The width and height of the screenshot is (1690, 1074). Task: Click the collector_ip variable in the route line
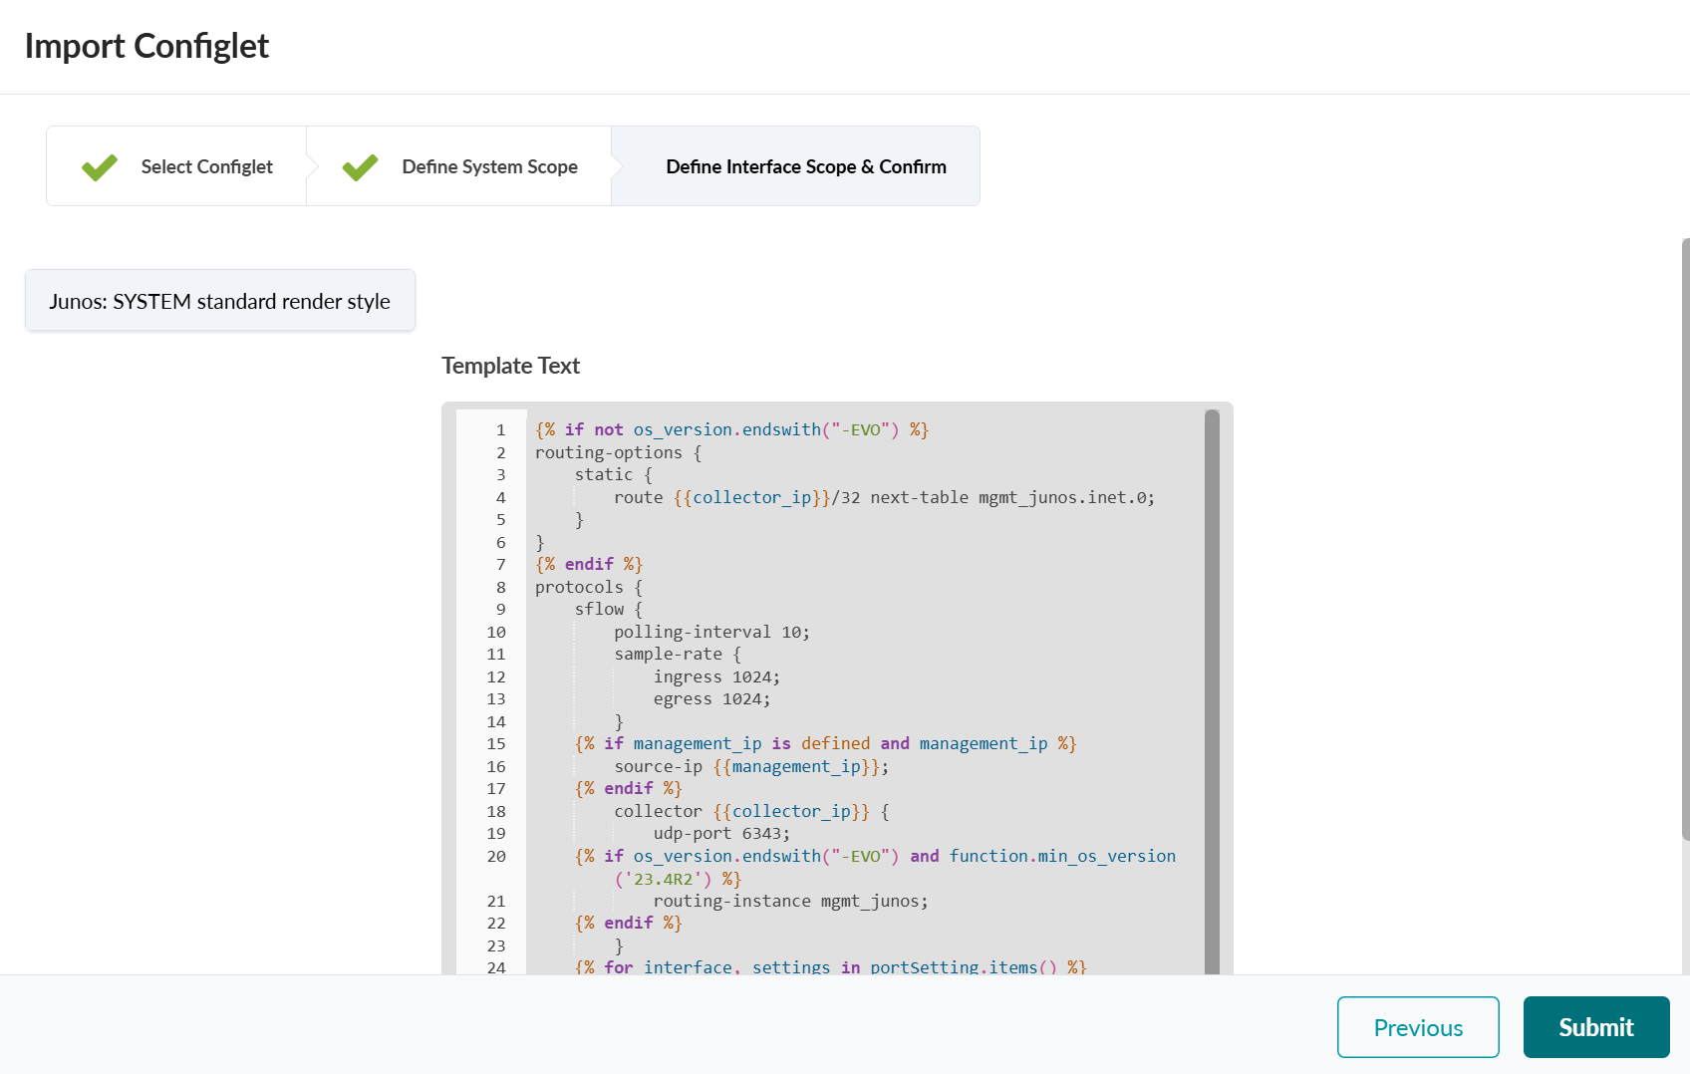(x=751, y=498)
